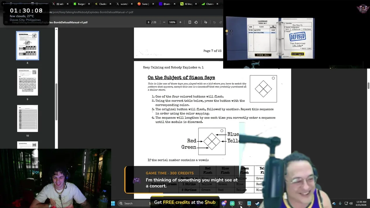Open Discord from the taskbar

224,203
